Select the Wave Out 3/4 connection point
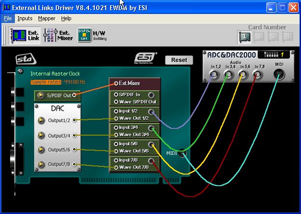The height and width of the screenshot is (214, 301). (116, 135)
